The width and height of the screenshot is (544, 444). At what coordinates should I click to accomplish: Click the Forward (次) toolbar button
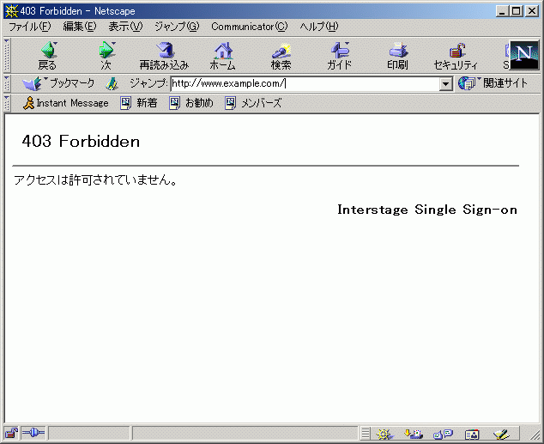click(106, 56)
